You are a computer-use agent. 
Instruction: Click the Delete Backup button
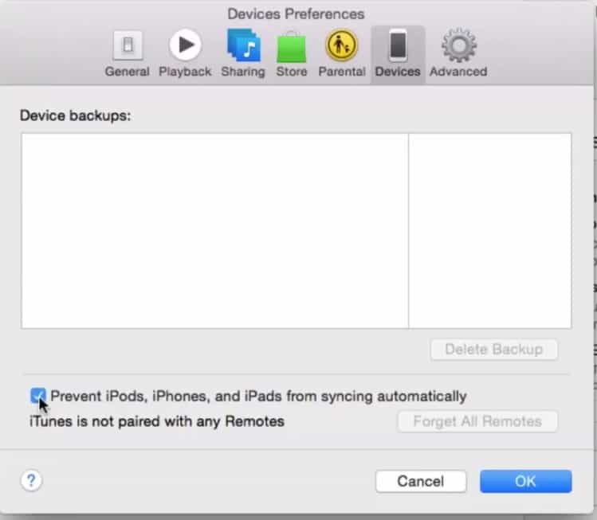[494, 350]
